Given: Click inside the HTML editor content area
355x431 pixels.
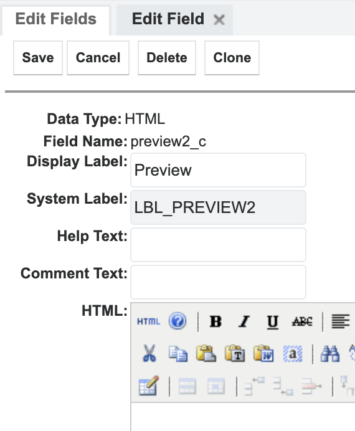Looking at the screenshot, I should pos(243,417).
